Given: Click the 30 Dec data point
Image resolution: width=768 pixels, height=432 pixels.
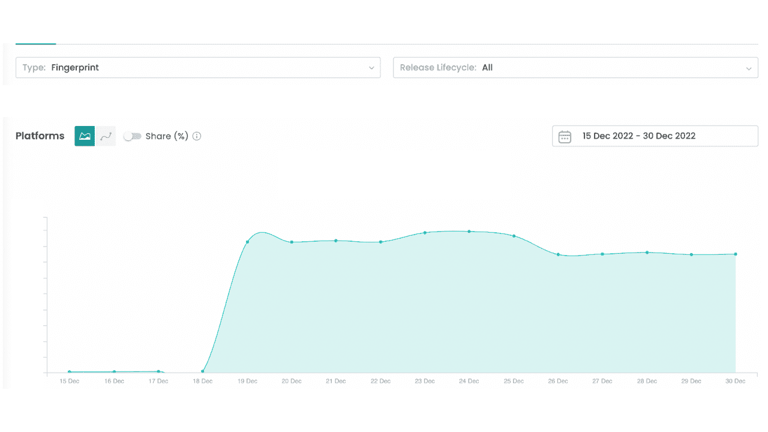Looking at the screenshot, I should tap(736, 254).
